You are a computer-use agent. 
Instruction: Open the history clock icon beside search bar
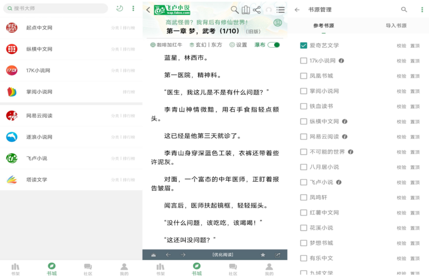[120, 9]
